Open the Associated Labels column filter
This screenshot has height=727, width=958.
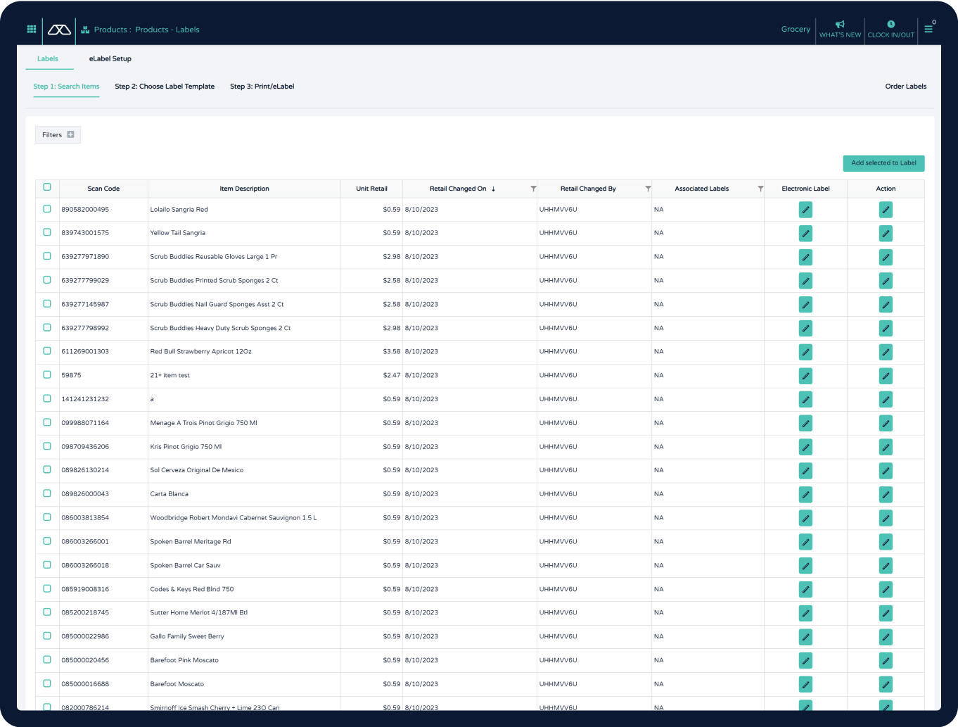[760, 189]
